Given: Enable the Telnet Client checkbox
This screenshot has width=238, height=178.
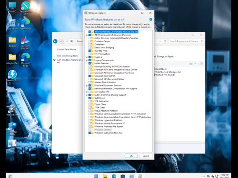Looking at the screenshot, I should point(89,104).
